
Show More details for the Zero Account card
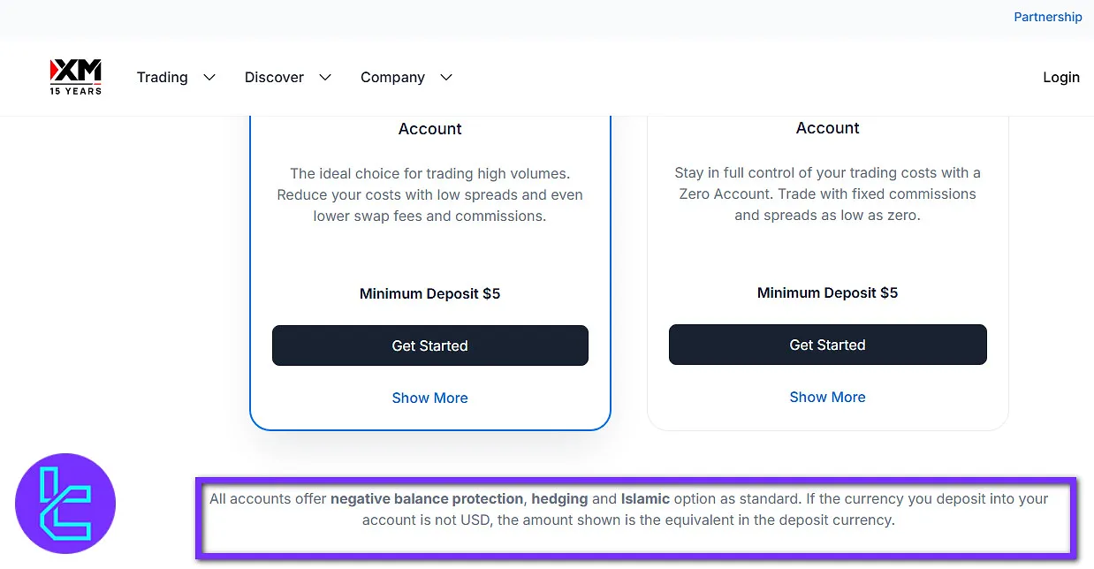tap(827, 397)
